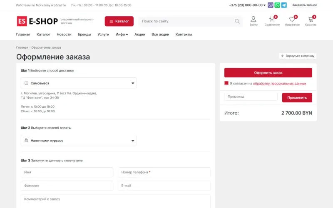This screenshot has height=208, width=333.
Task: Click the ES E-SHOP logo
Action: click(x=37, y=21)
